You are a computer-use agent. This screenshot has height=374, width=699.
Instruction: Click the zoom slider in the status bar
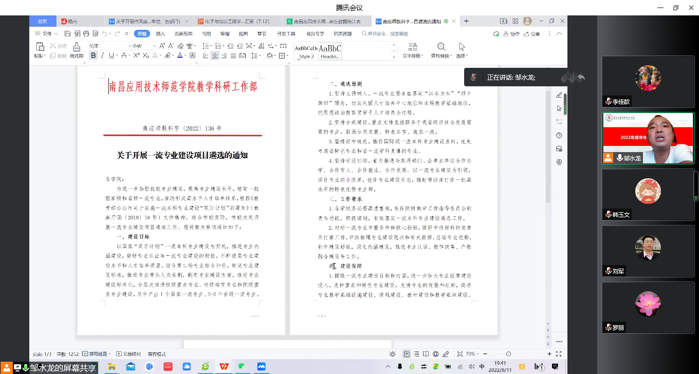pos(508,354)
